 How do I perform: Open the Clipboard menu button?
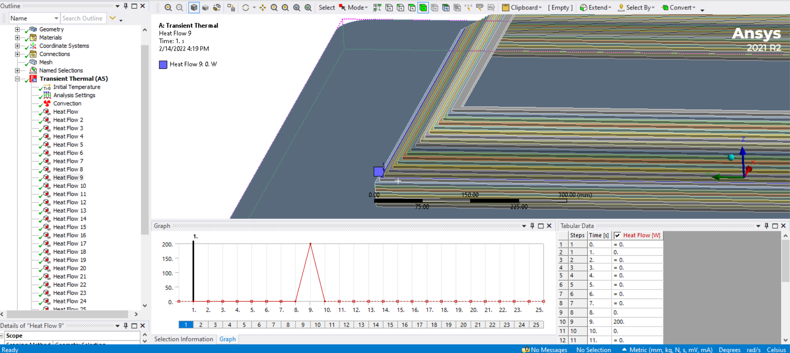point(522,7)
